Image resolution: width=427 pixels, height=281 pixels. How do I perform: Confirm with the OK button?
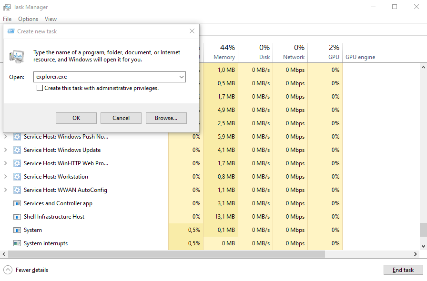76,118
